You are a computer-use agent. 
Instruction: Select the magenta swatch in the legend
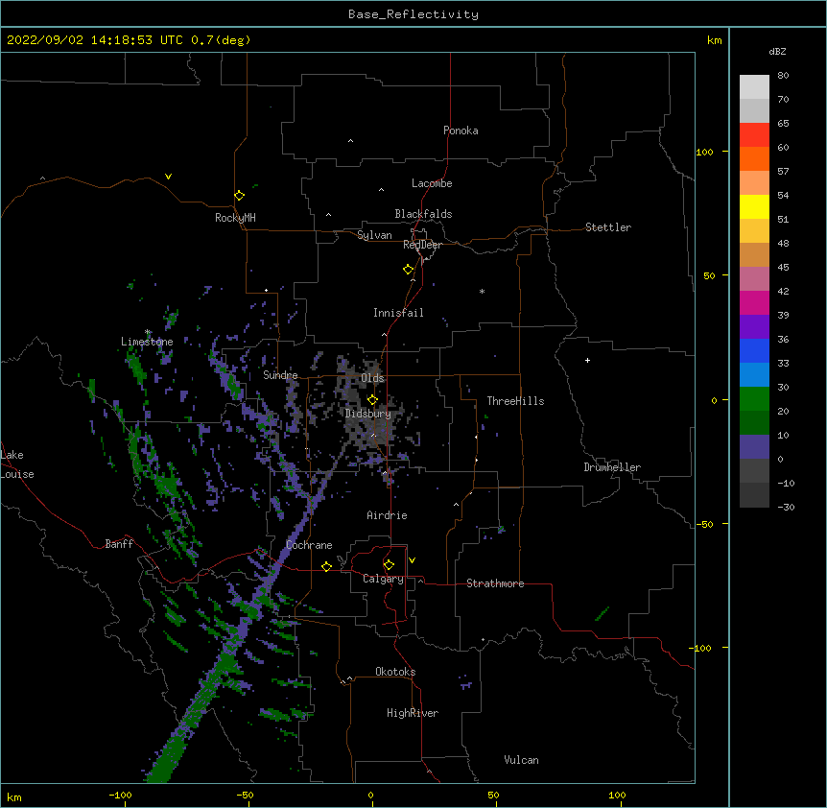coord(754,302)
